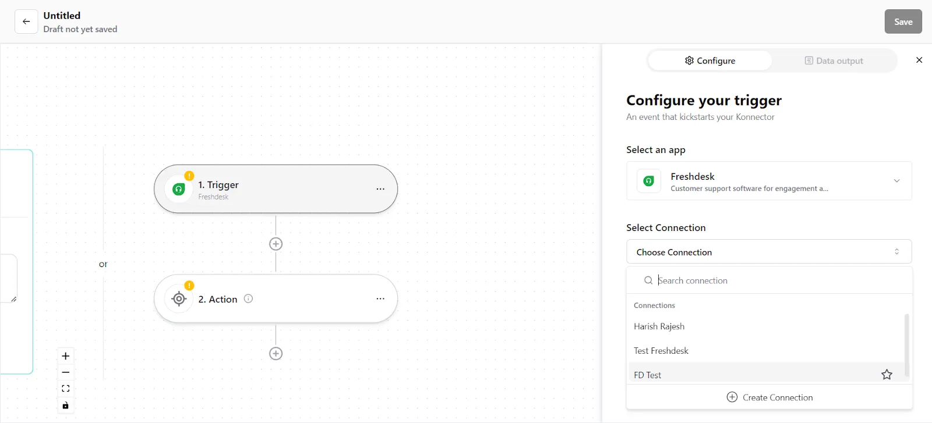The image size is (932, 423).
Task: Click the connections list scrollbar
Action: 906,345
